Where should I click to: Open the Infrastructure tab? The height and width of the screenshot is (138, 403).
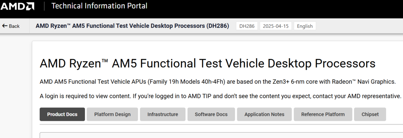pos(163,114)
